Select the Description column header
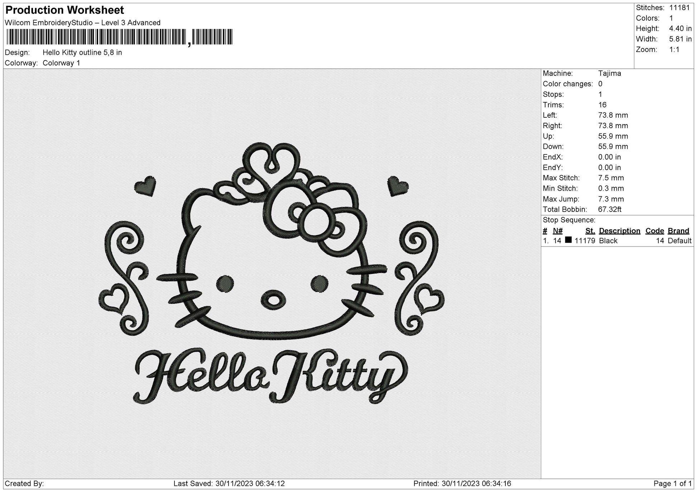 tap(620, 231)
